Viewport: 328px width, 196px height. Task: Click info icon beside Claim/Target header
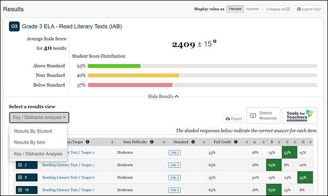[x=88, y=142]
